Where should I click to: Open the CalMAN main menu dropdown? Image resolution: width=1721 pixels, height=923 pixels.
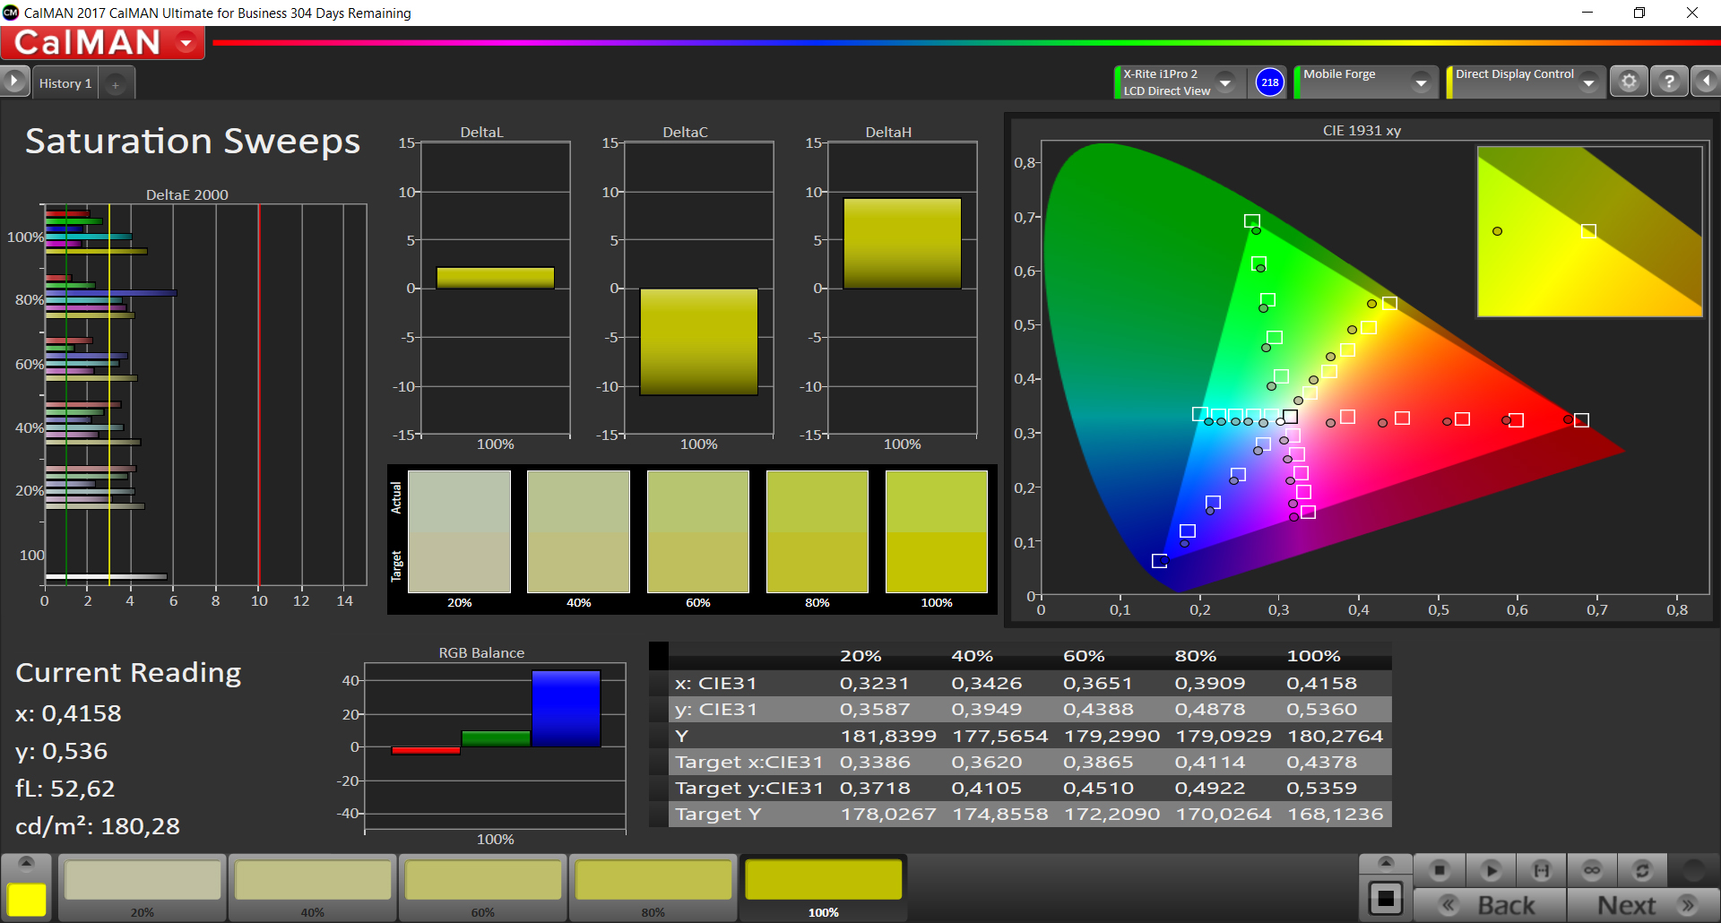click(186, 42)
